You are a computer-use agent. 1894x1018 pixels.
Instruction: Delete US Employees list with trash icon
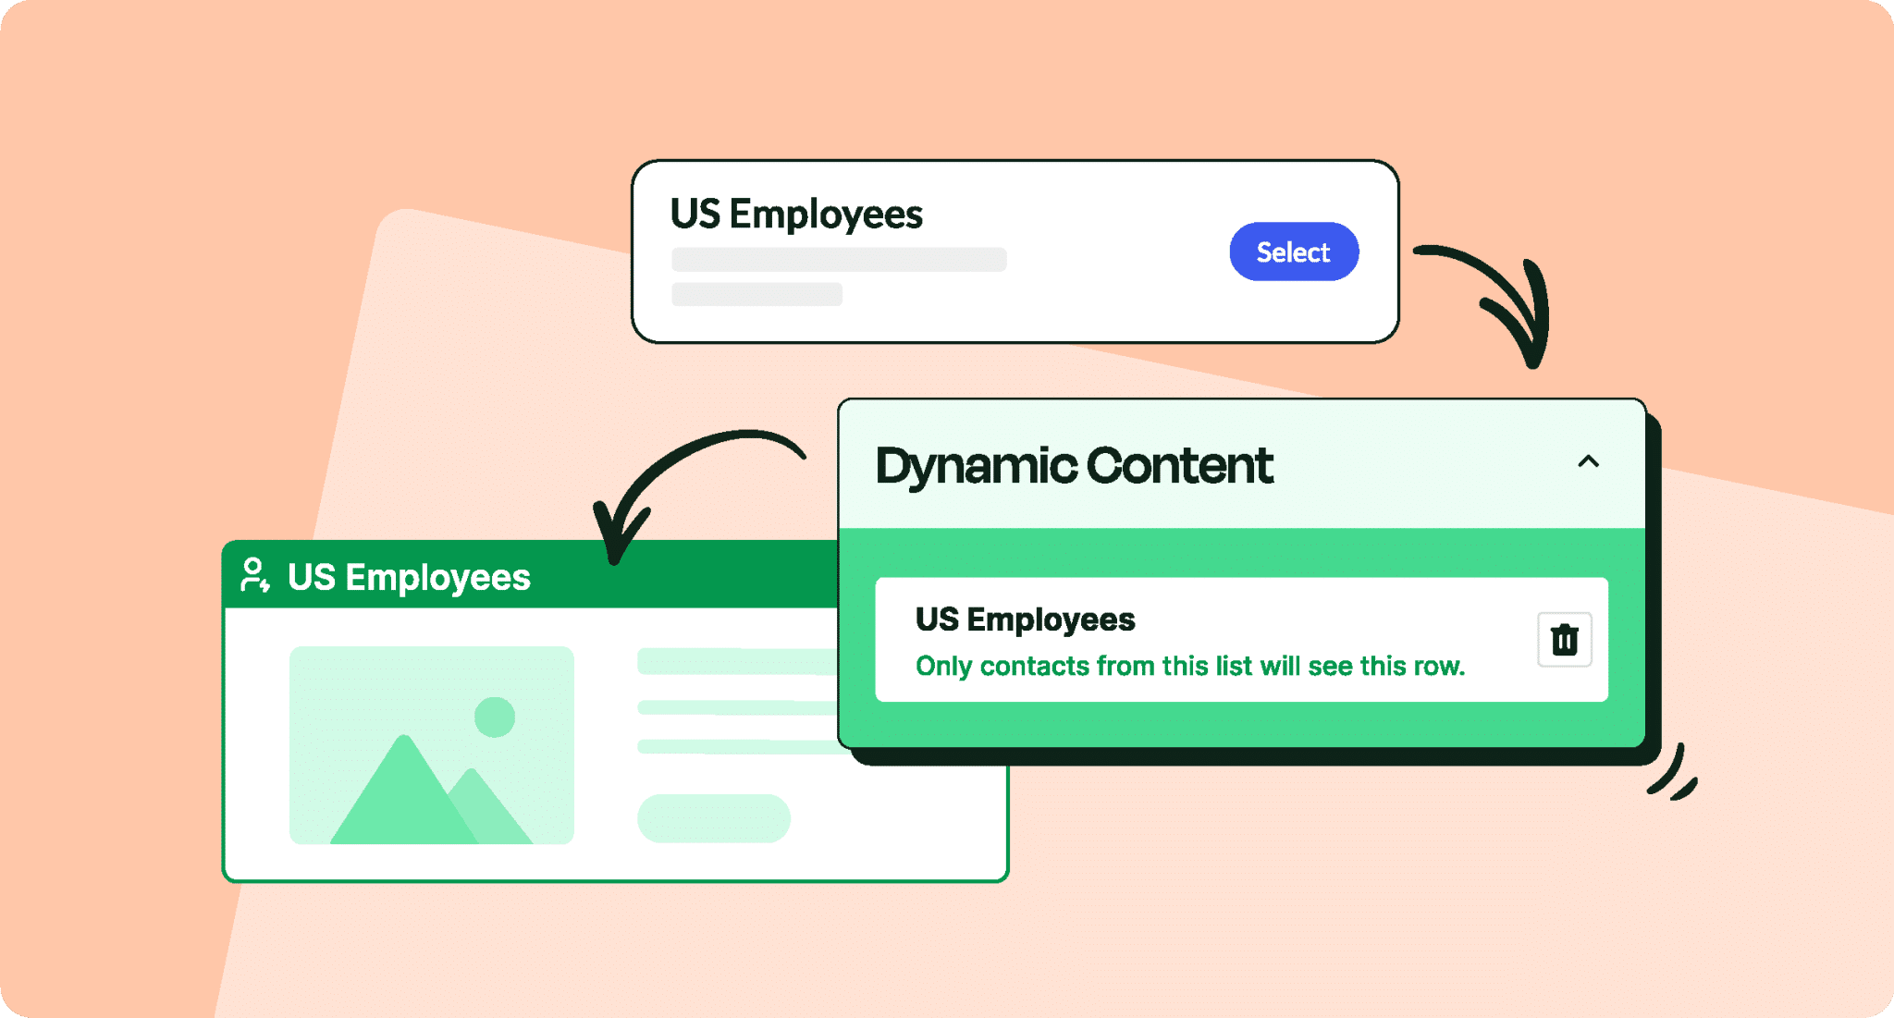point(1564,639)
